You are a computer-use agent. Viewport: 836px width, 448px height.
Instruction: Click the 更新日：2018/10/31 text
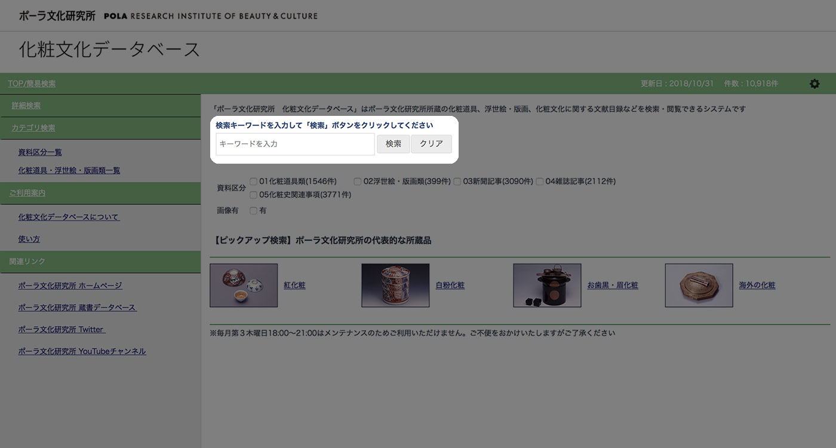677,84
